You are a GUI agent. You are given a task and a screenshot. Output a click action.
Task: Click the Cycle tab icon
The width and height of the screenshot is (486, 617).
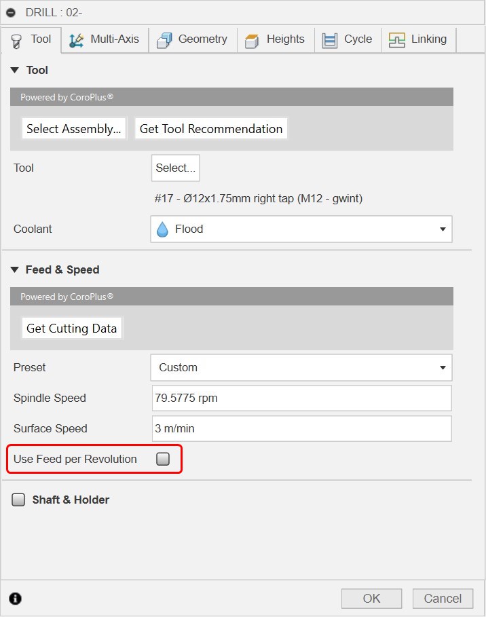point(330,40)
